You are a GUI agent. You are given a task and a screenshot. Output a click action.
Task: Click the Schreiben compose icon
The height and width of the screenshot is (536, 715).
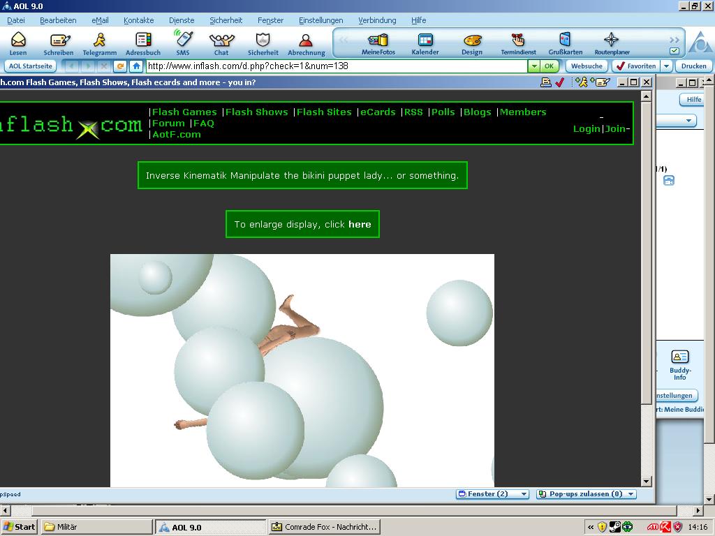click(59, 40)
